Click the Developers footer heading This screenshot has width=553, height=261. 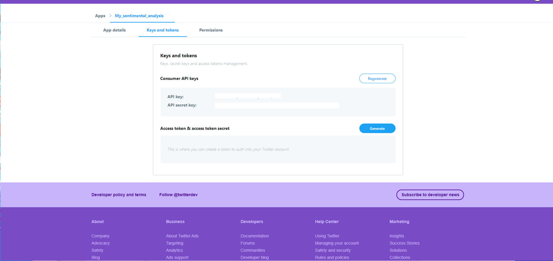coord(252,222)
